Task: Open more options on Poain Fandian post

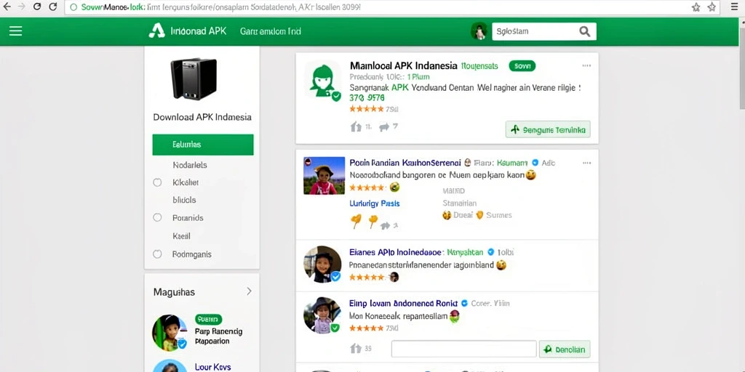Action: [x=587, y=163]
